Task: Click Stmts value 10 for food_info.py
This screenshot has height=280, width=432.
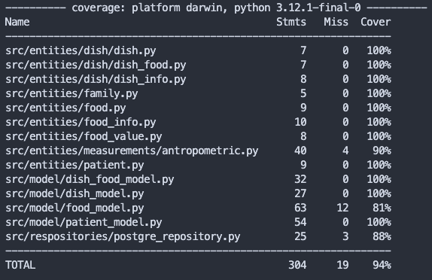Action: (x=300, y=122)
